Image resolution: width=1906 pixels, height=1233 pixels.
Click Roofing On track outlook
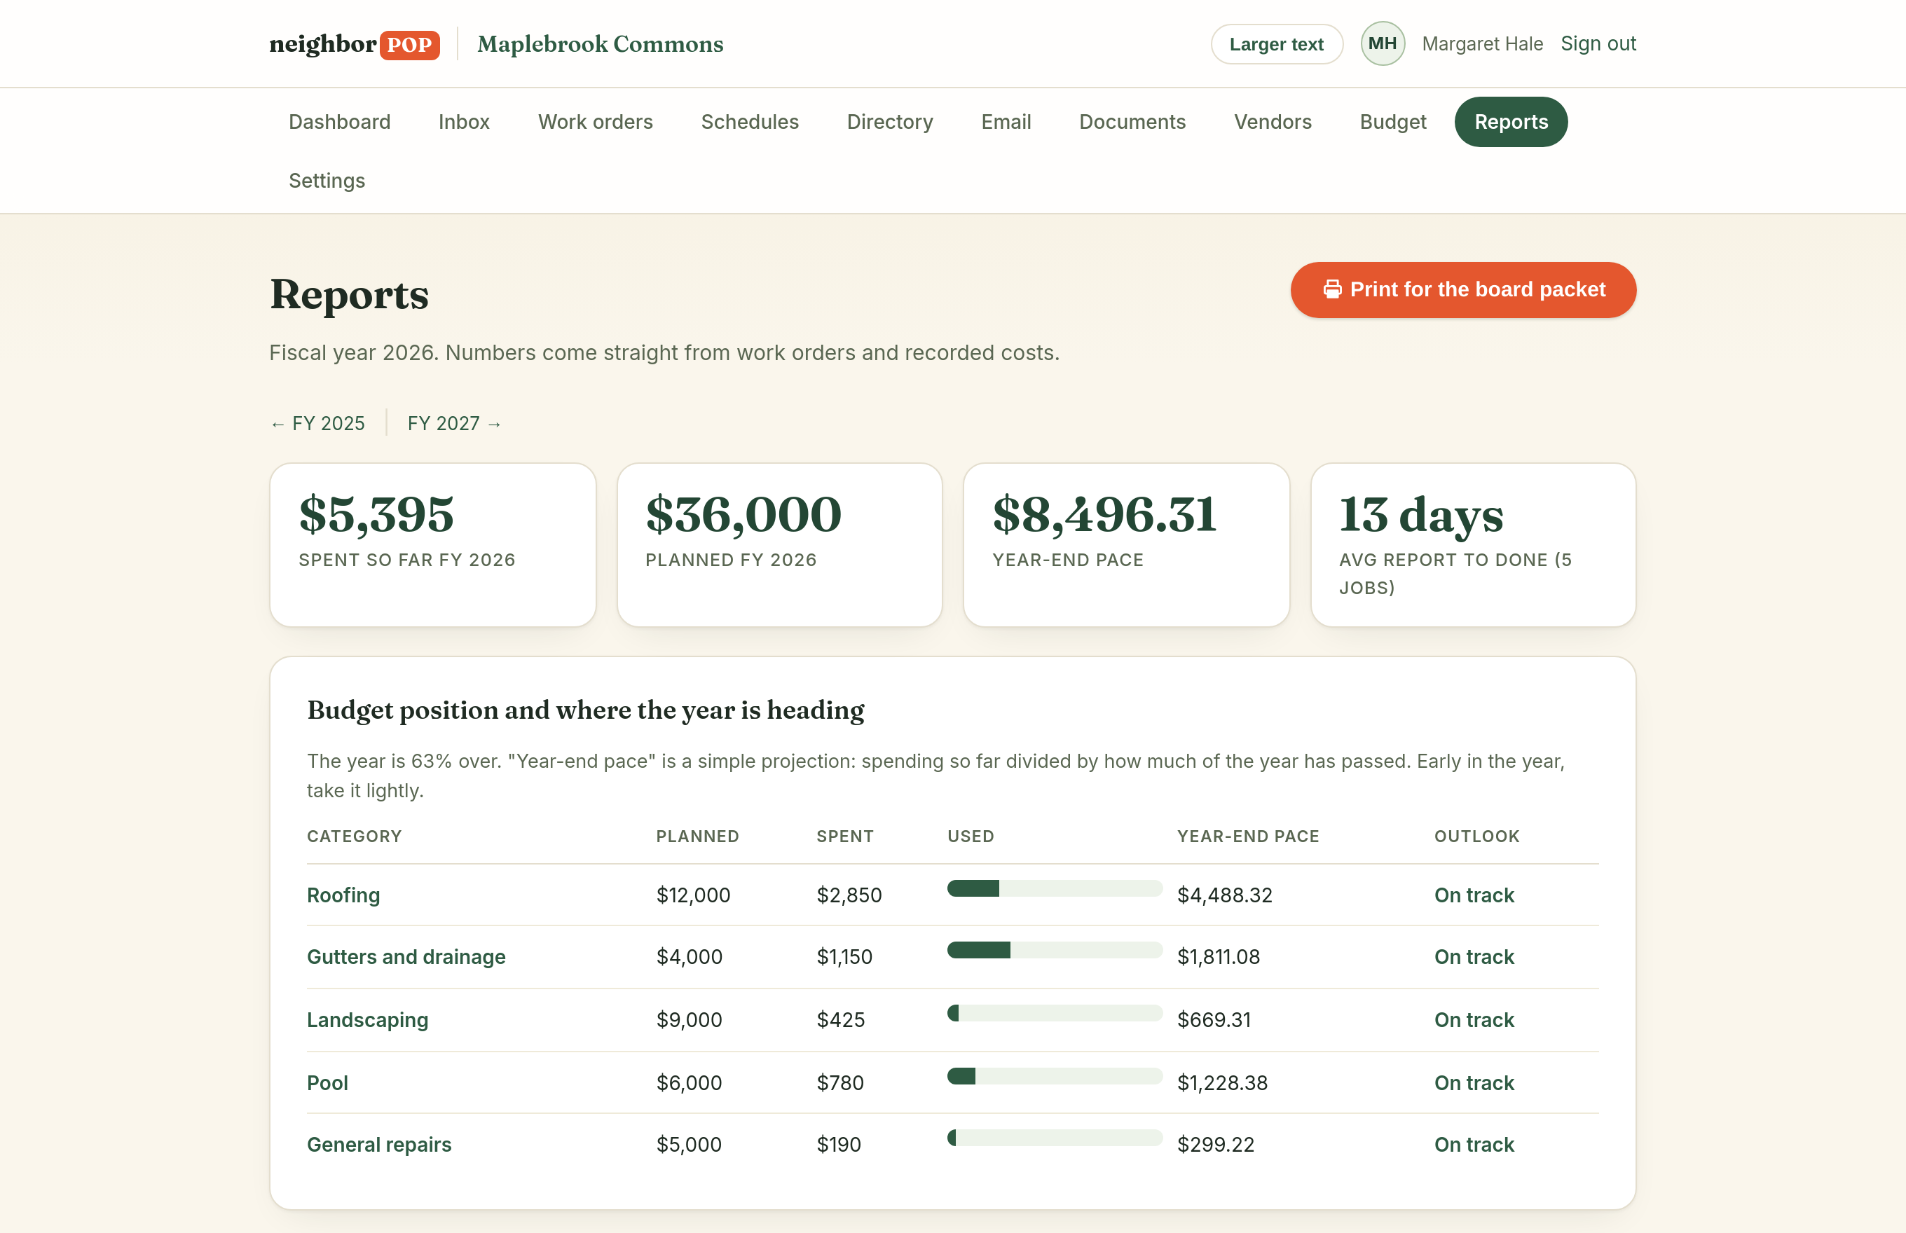point(1474,895)
